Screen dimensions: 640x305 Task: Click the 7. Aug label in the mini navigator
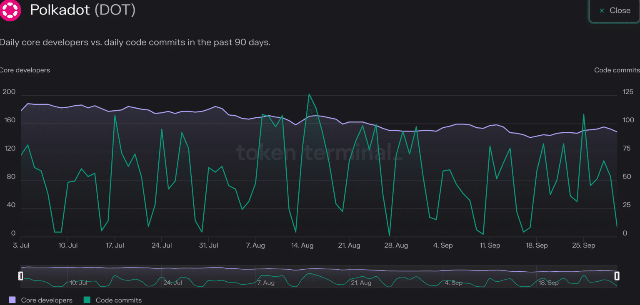pyautogui.click(x=266, y=283)
